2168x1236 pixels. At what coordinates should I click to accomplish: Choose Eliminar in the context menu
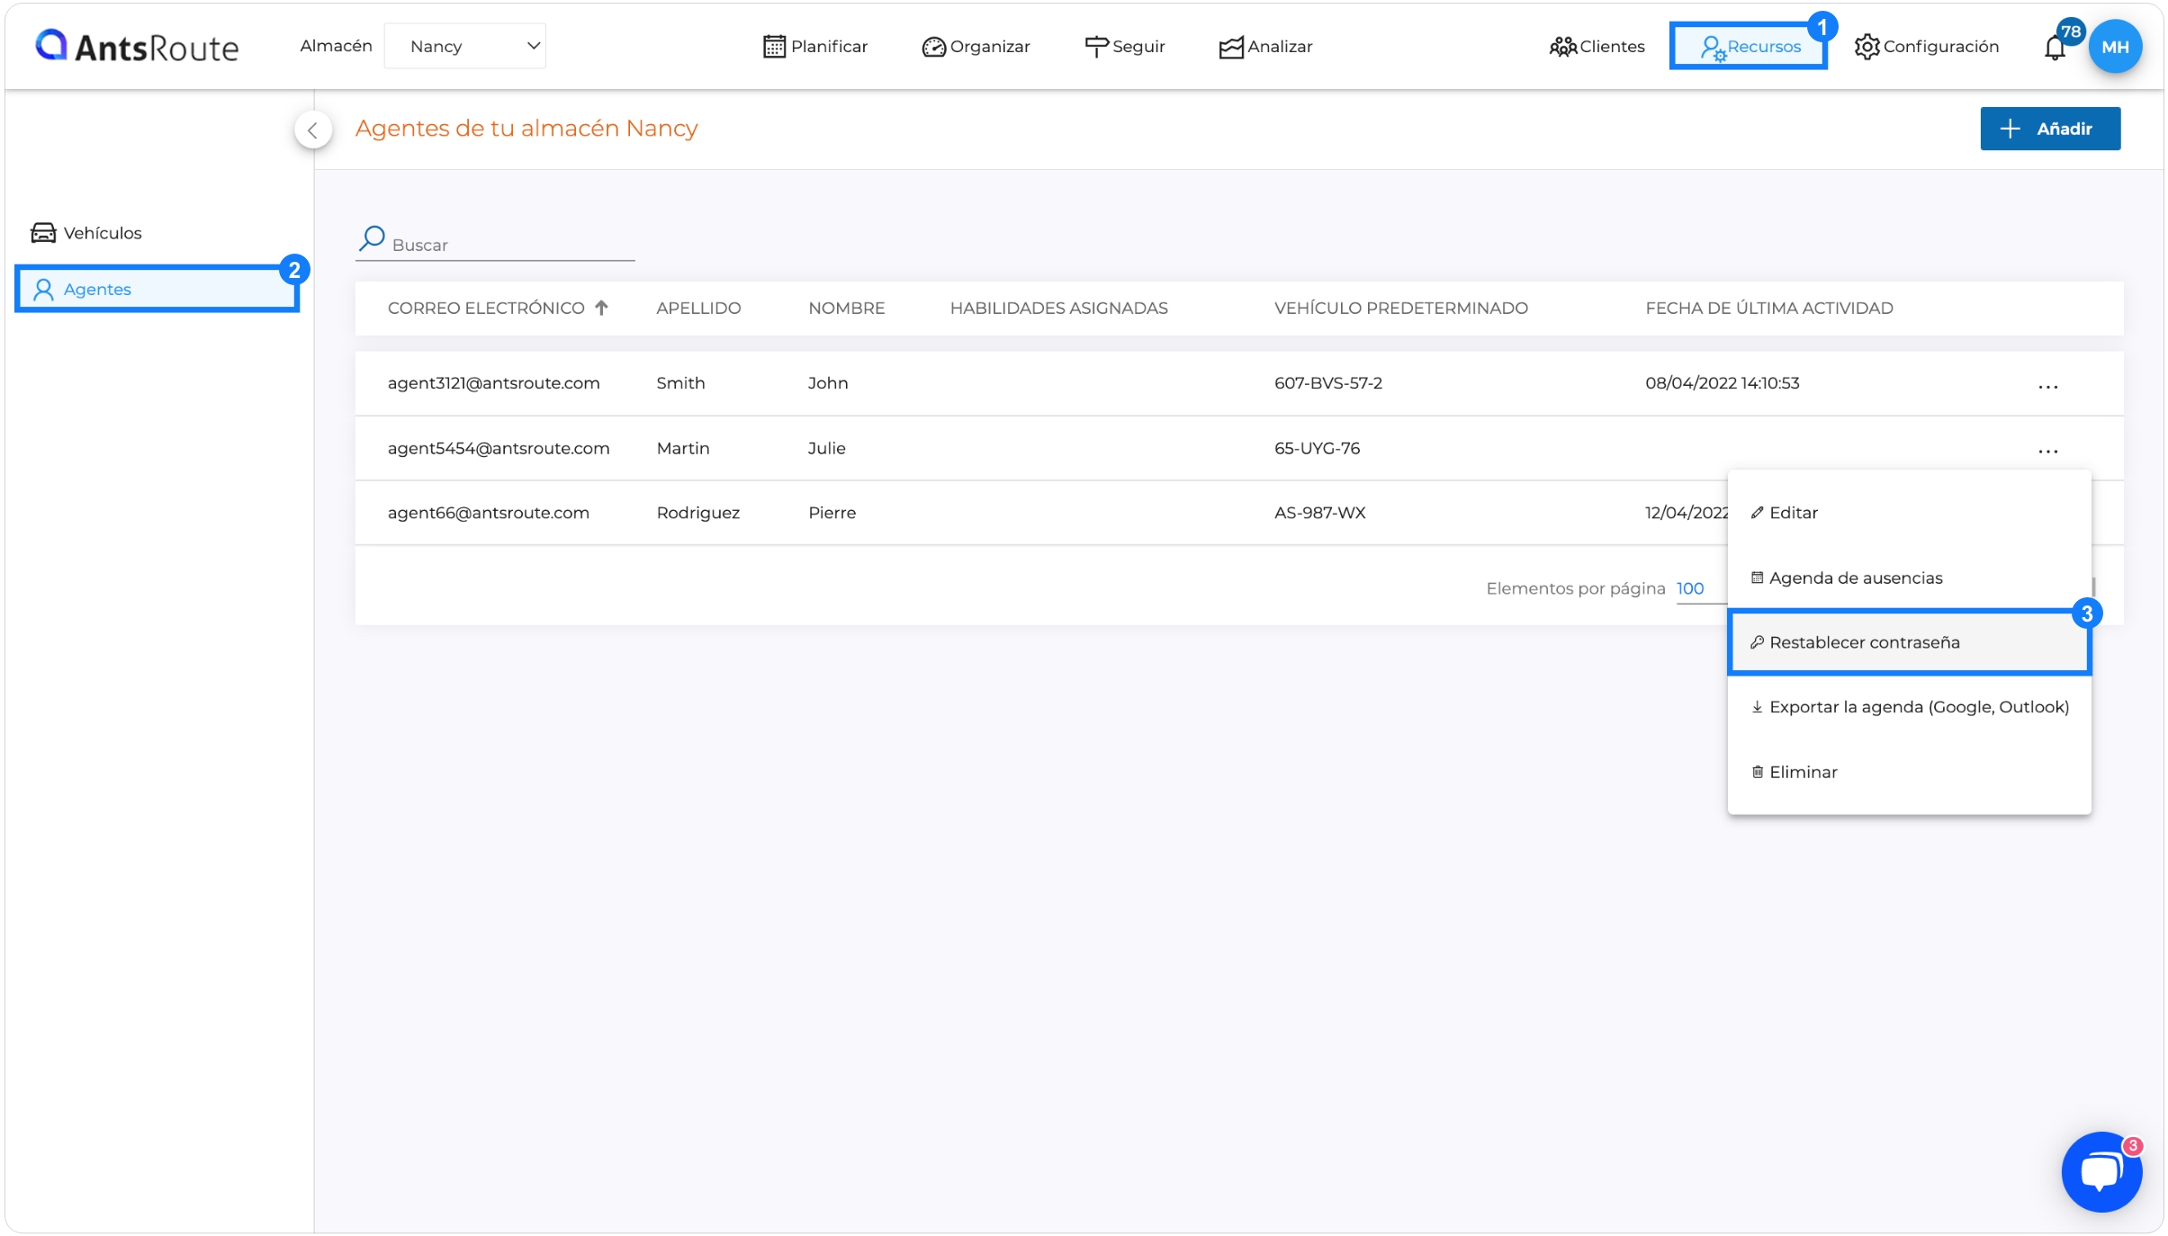[1908, 771]
